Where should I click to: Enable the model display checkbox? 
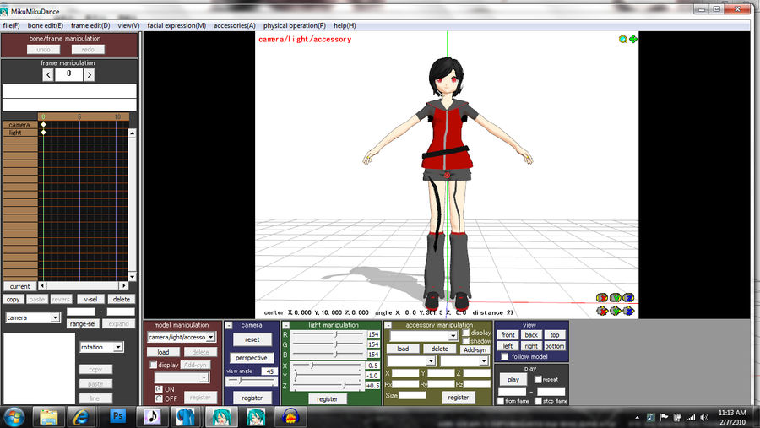coord(154,365)
